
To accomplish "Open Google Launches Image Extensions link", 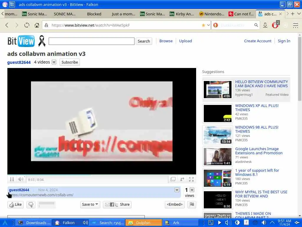I will (259, 151).
